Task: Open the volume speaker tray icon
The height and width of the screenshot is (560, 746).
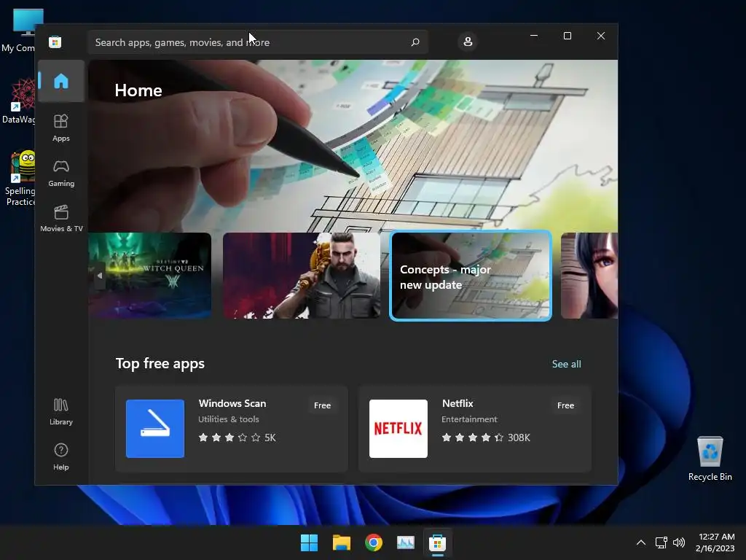Action: click(679, 542)
